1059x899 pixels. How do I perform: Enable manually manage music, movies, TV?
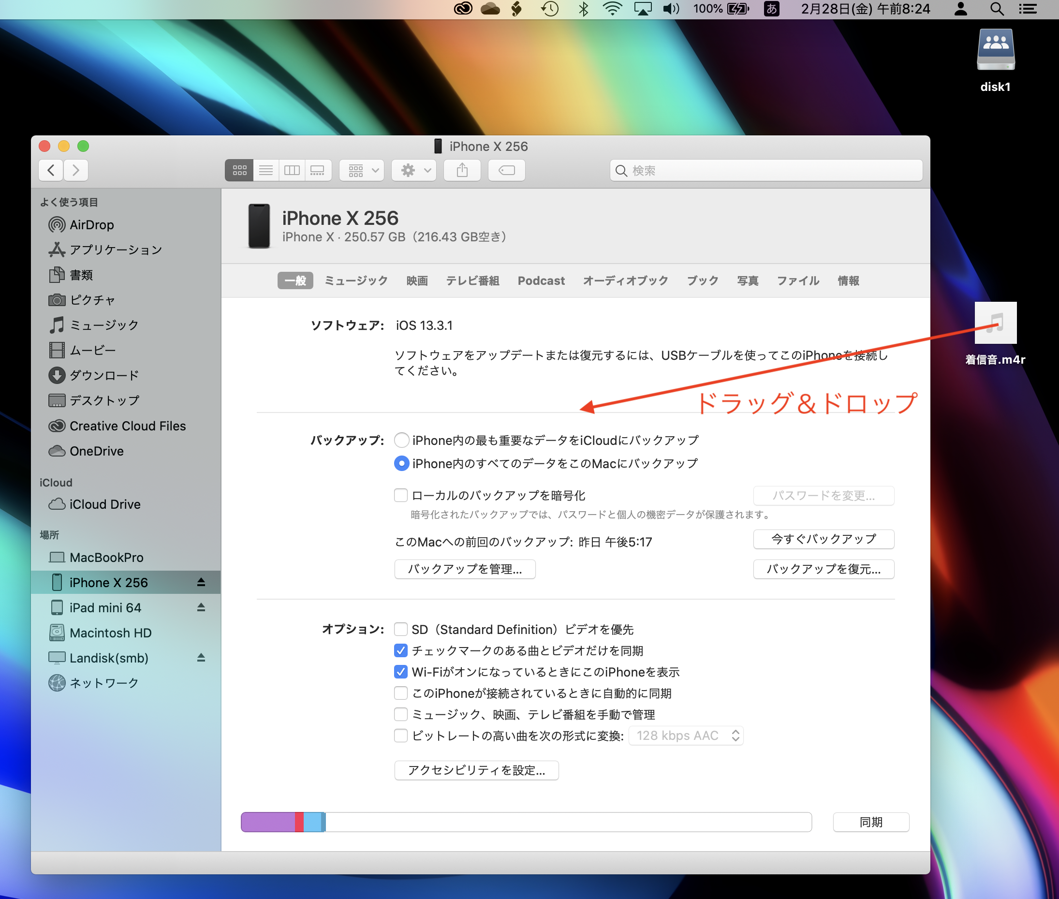click(401, 715)
